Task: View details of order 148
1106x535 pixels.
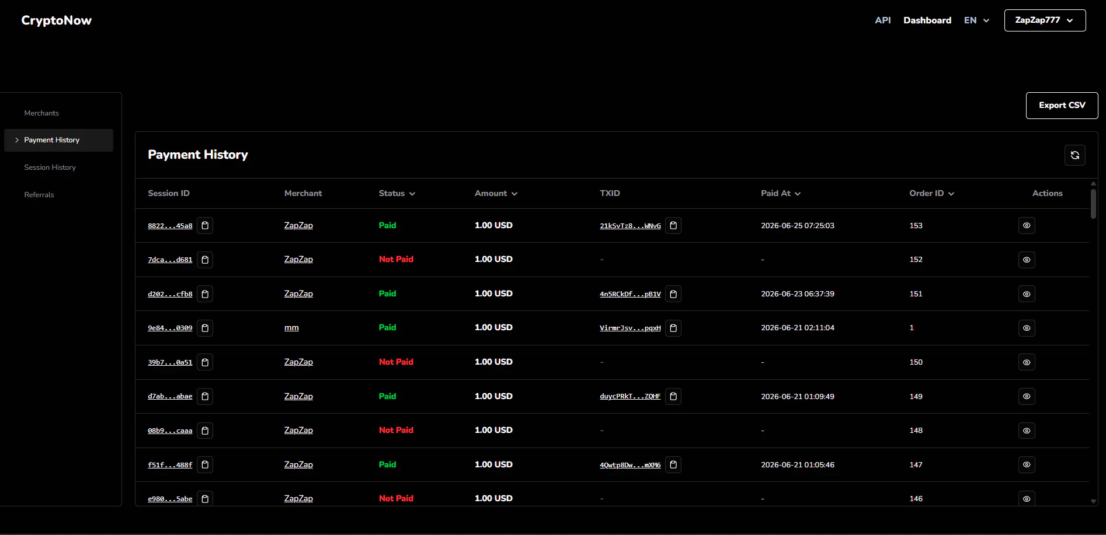Action: click(1027, 431)
